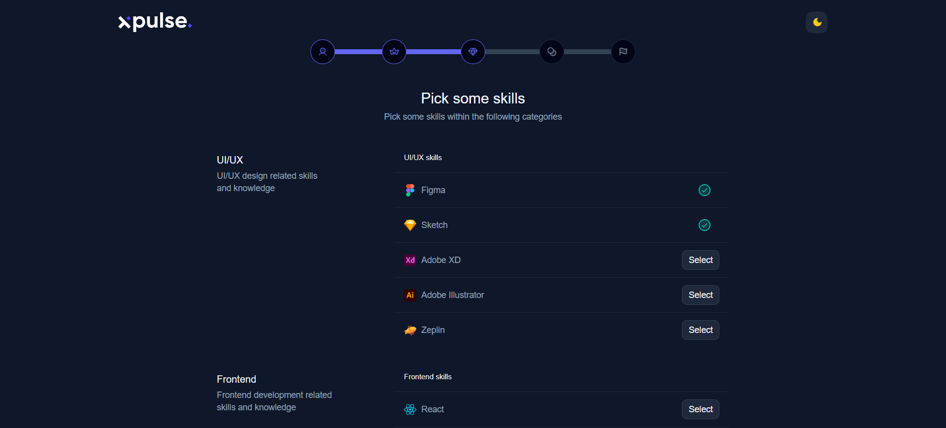Image resolution: width=946 pixels, height=428 pixels.
Task: Select the Adobe XD skill
Action: click(700, 260)
